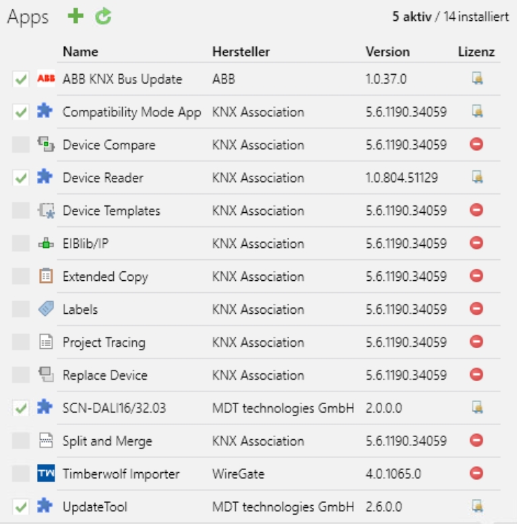Click the Labels tag icon
This screenshot has height=524, width=517.
46,308
